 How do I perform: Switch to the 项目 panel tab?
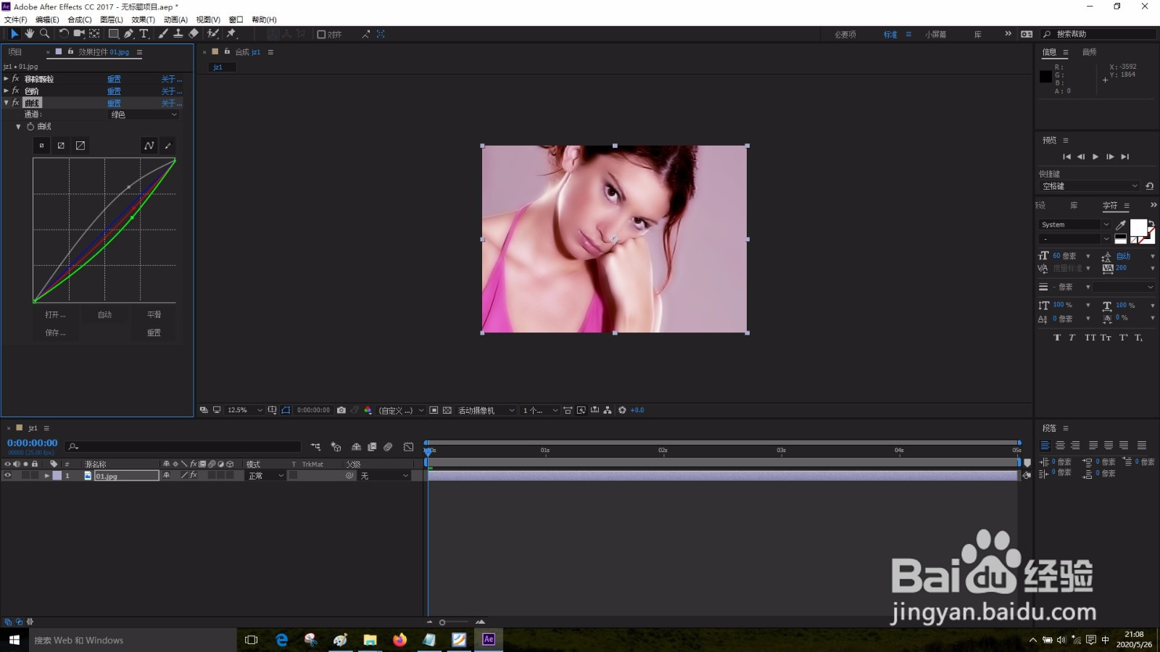point(15,52)
